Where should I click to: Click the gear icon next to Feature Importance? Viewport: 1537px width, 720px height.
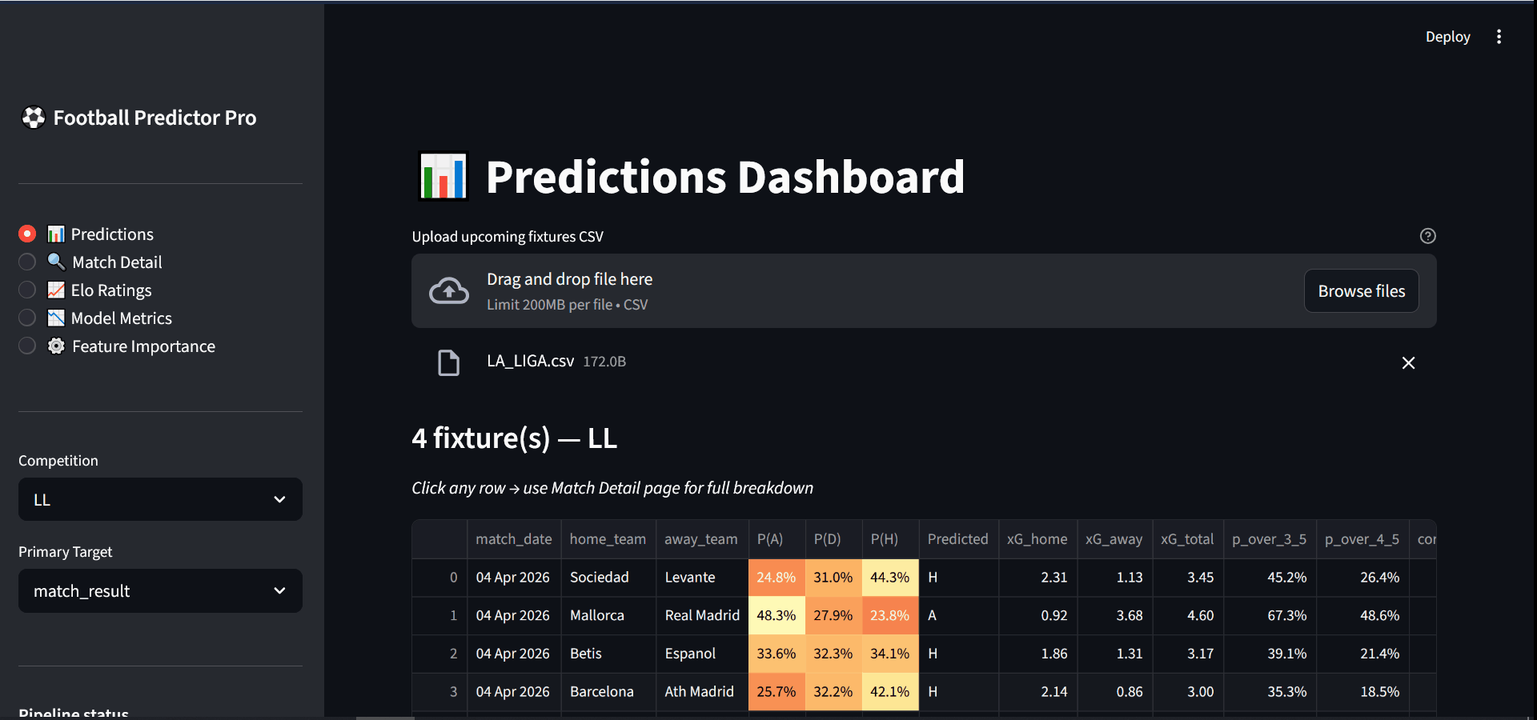56,346
